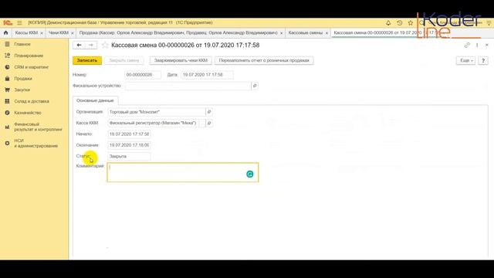Open the Касса ККМ record icon
The image size is (494, 278).
[209, 124]
